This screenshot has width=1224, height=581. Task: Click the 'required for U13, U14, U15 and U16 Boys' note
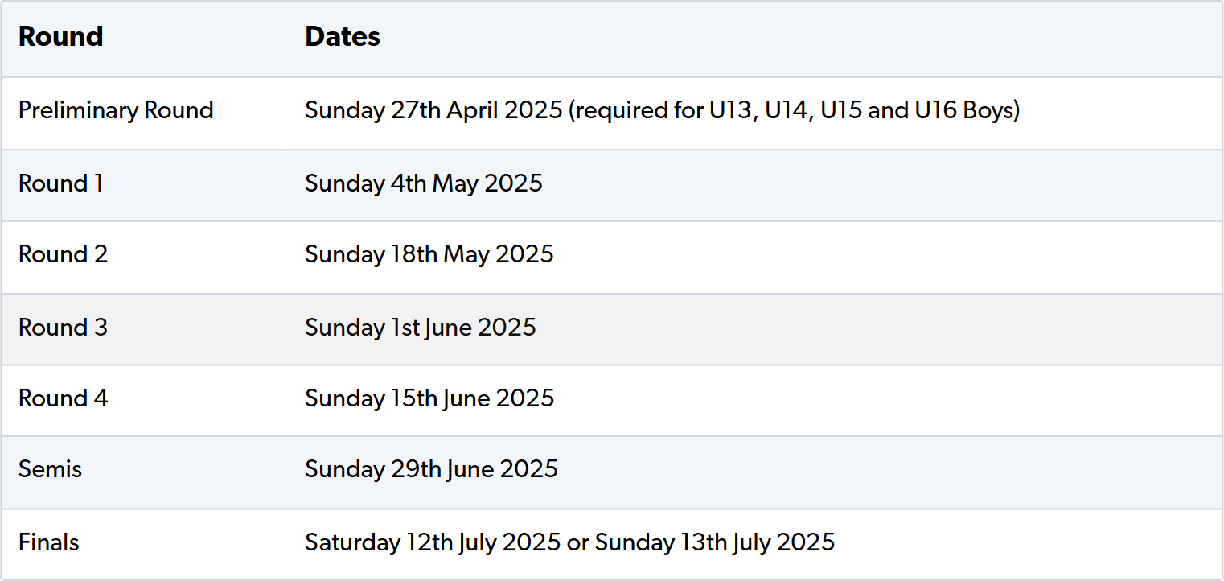(x=794, y=110)
